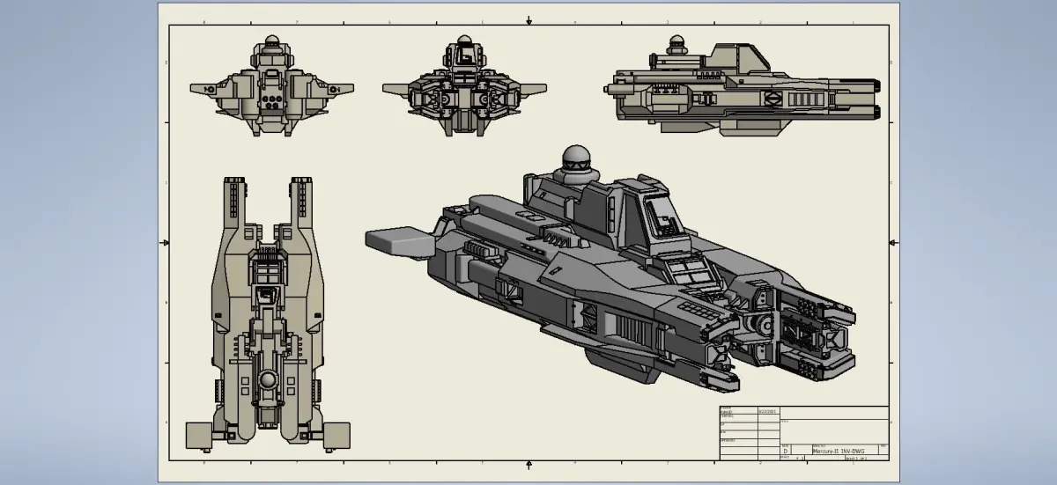Click the empty TITLE field of the title block
Viewport: 1057px width, 485px height.
point(834,431)
